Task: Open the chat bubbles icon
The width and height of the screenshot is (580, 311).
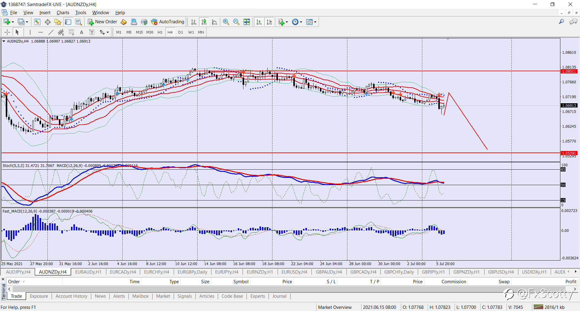Action: coord(573,22)
